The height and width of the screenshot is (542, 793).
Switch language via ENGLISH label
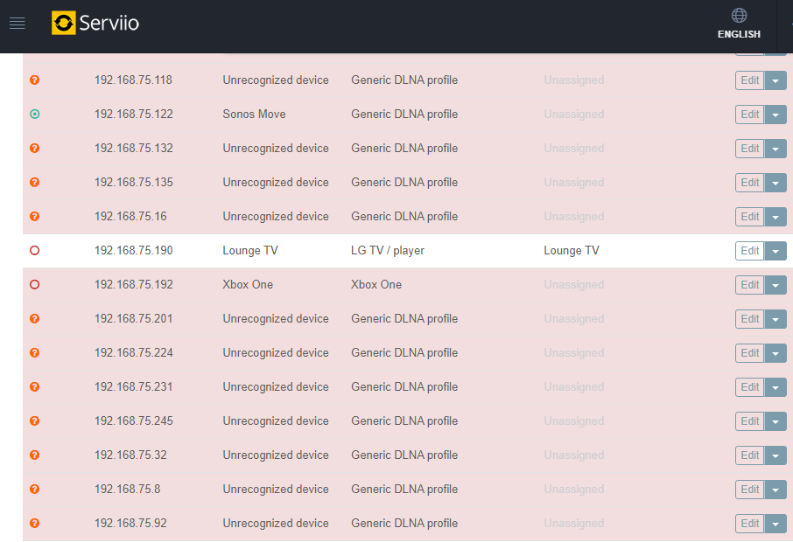coord(739,34)
